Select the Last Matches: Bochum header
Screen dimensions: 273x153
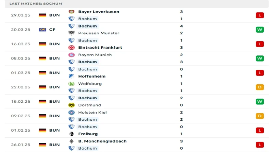point(36,4)
